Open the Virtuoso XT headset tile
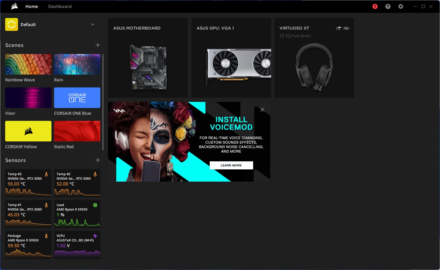 pos(314,58)
